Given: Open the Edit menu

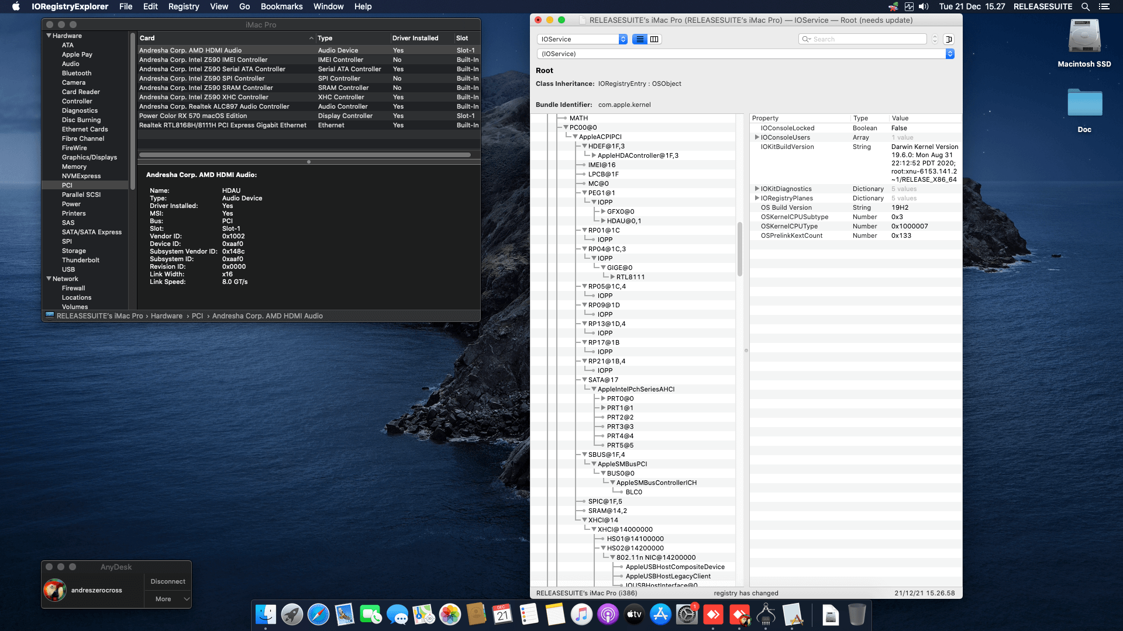Looking at the screenshot, I should pyautogui.click(x=150, y=6).
